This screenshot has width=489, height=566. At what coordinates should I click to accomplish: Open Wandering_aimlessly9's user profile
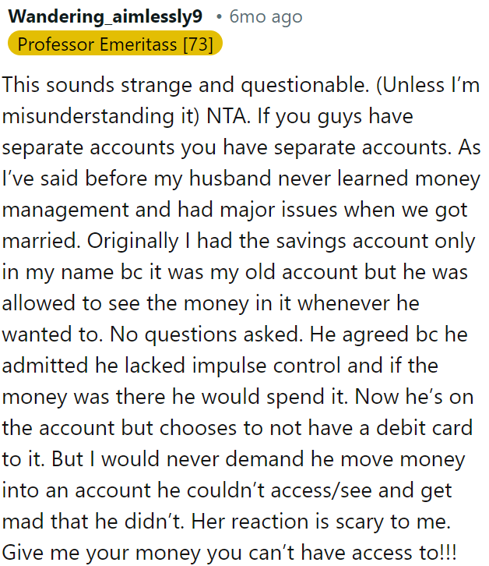click(105, 16)
